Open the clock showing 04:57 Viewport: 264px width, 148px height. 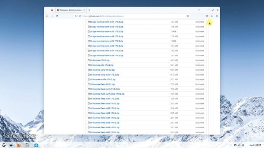tap(255, 145)
